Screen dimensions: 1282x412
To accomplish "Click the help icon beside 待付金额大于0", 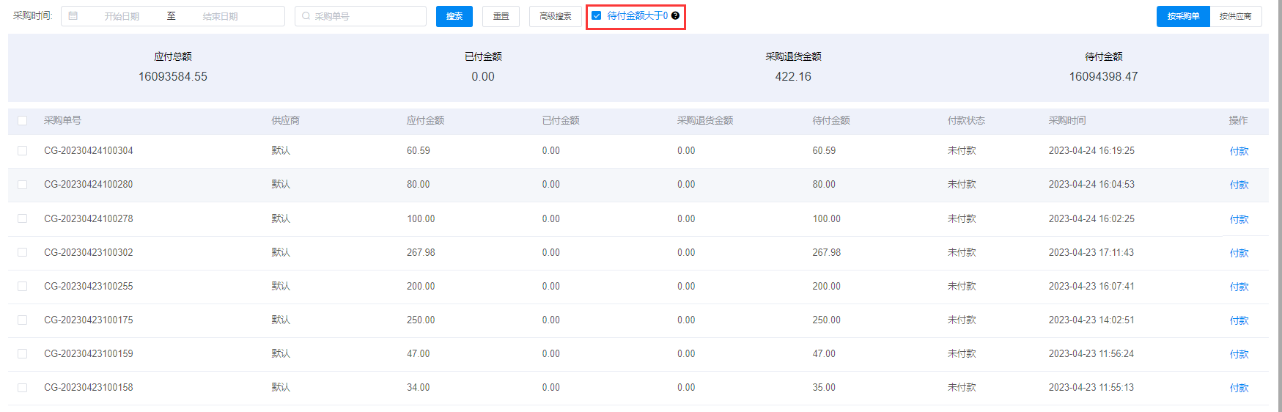I will click(x=675, y=15).
